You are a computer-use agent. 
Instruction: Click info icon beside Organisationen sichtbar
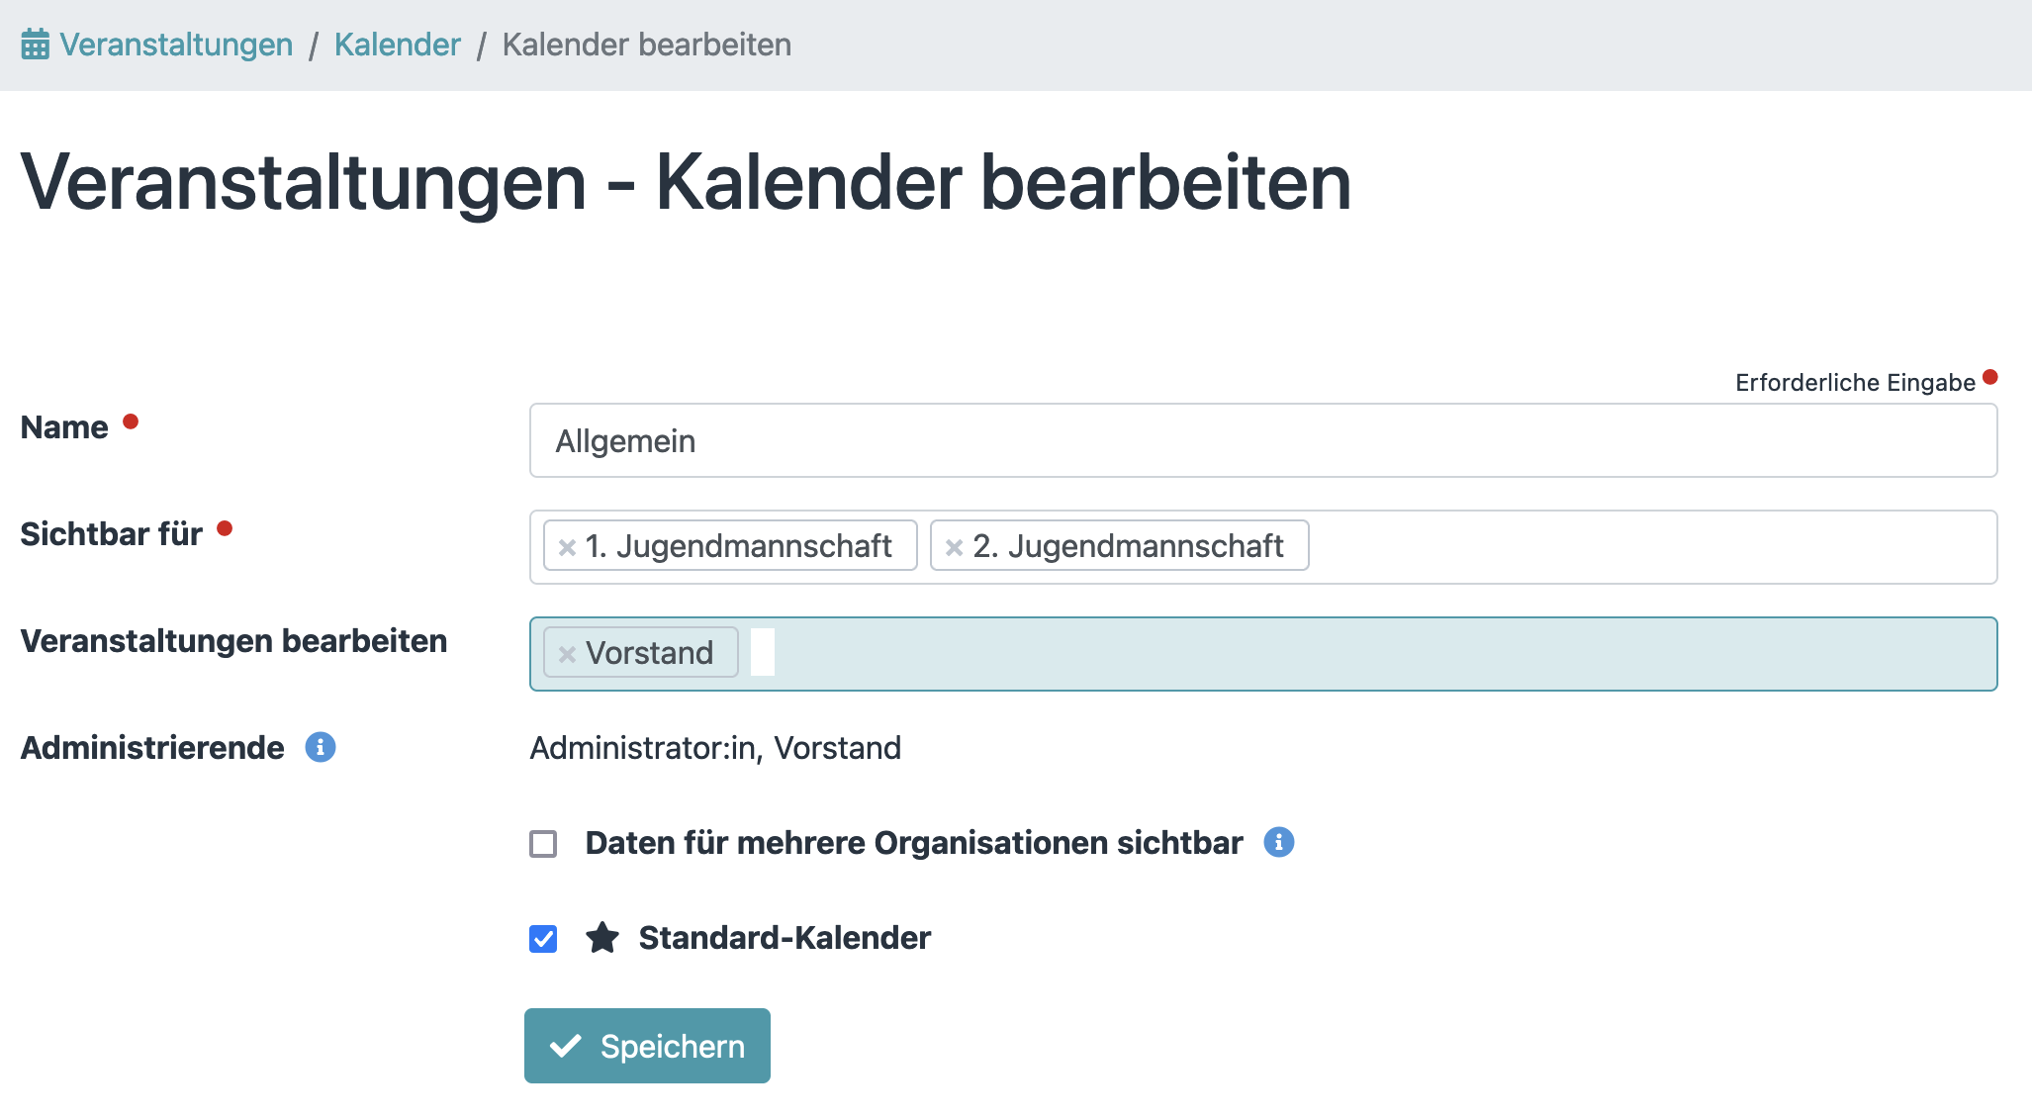(1278, 842)
